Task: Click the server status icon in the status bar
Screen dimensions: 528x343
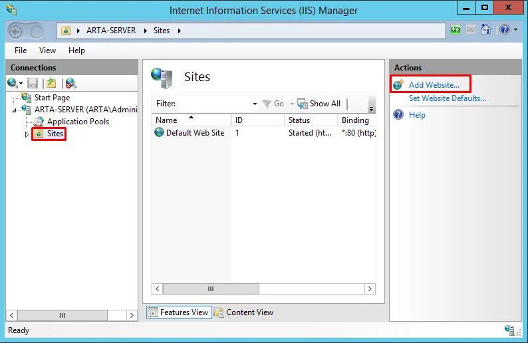Action: coord(509,330)
